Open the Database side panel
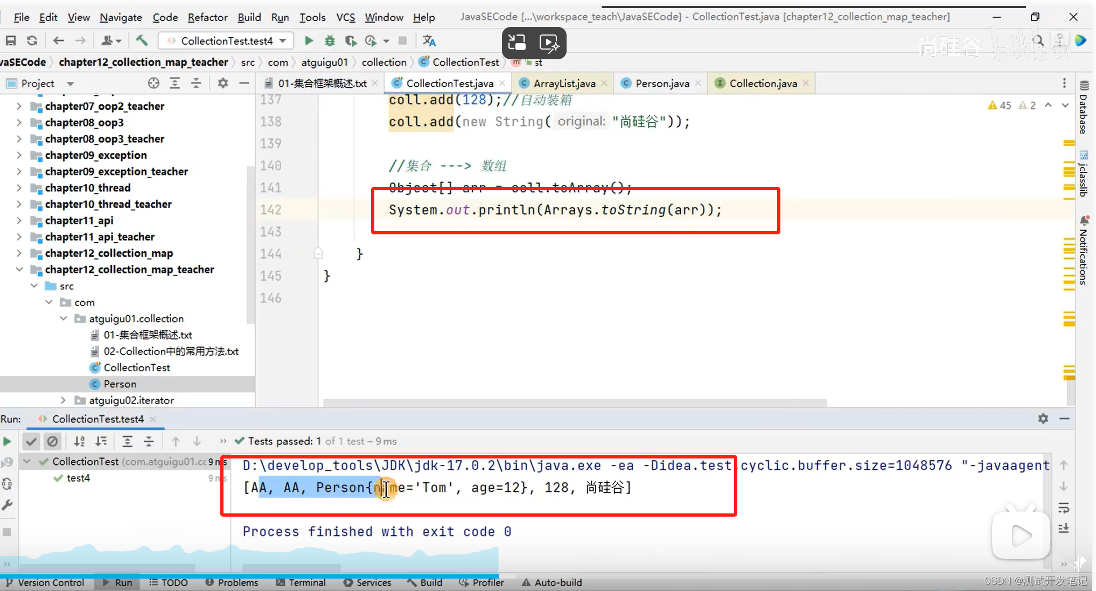The width and height of the screenshot is (1096, 591). pos(1084,107)
